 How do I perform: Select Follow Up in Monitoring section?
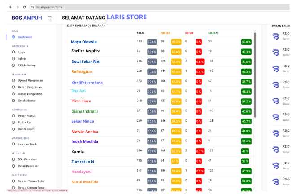point(24,122)
